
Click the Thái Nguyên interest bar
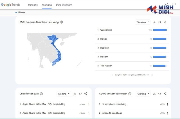coord(160,66)
